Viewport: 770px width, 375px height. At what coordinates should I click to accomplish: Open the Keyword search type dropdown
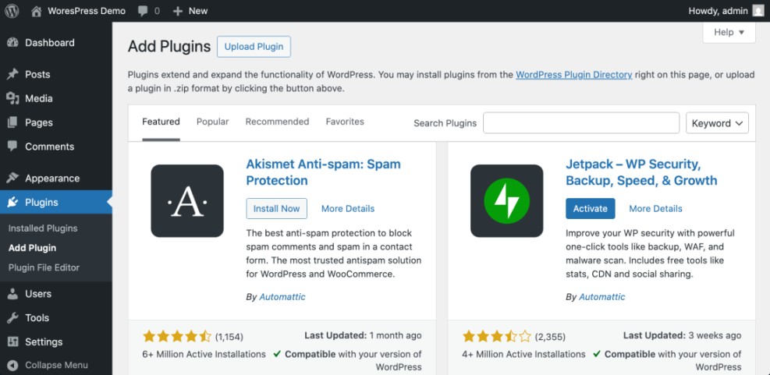point(718,123)
